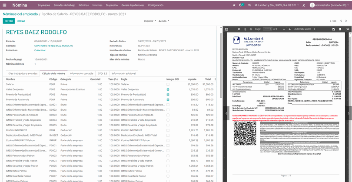
Task: Open the Configuración menu
Action: tap(156, 5)
